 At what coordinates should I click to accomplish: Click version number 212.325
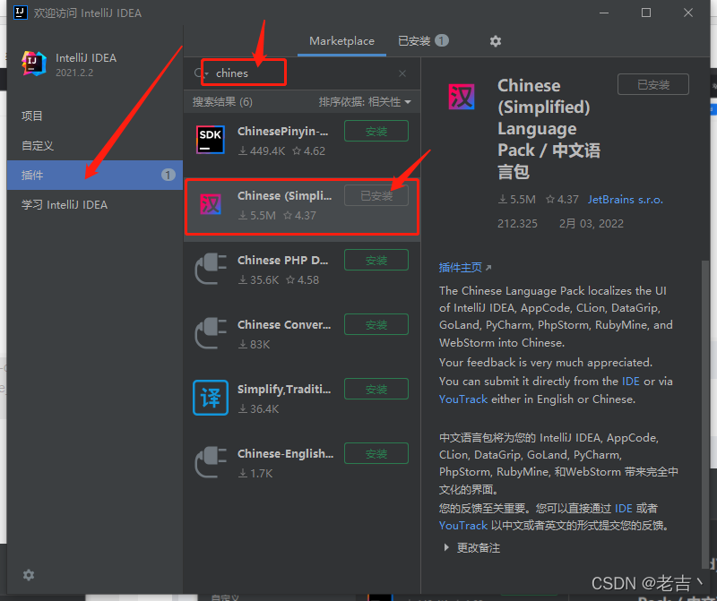[x=517, y=224]
